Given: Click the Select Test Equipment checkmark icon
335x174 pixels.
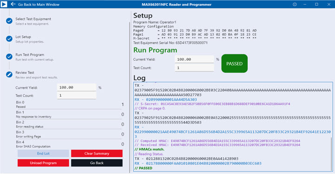Looking at the screenshot, I should (x=9, y=21).
